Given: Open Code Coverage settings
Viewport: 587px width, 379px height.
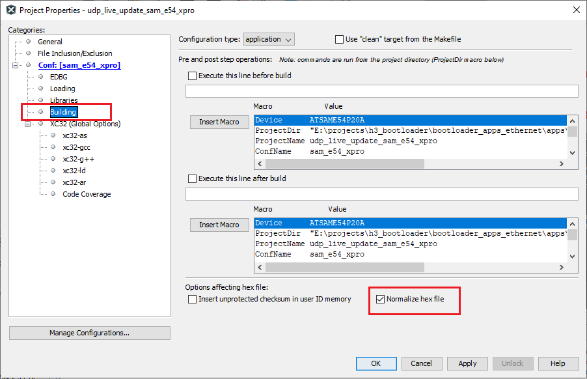Looking at the screenshot, I should 87,194.
